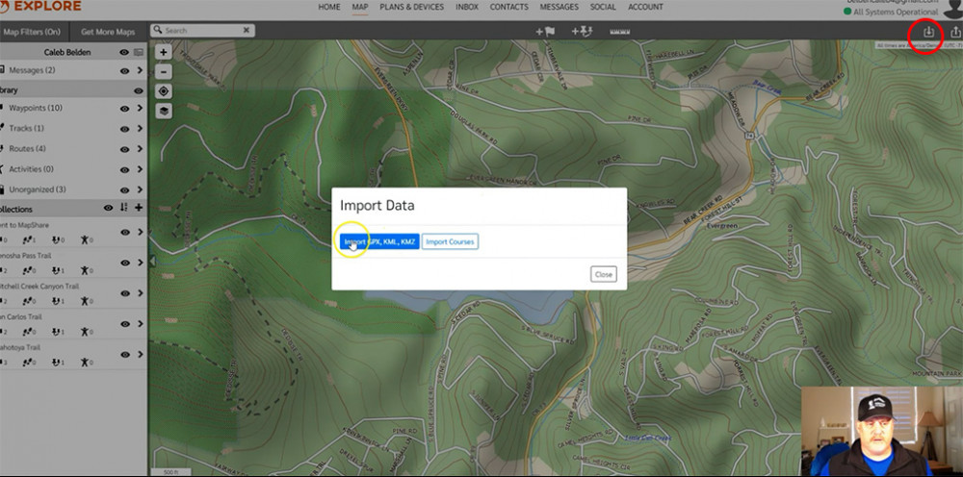The height and width of the screenshot is (477, 963).
Task: Add a new waypoint flag
Action: coord(545,31)
